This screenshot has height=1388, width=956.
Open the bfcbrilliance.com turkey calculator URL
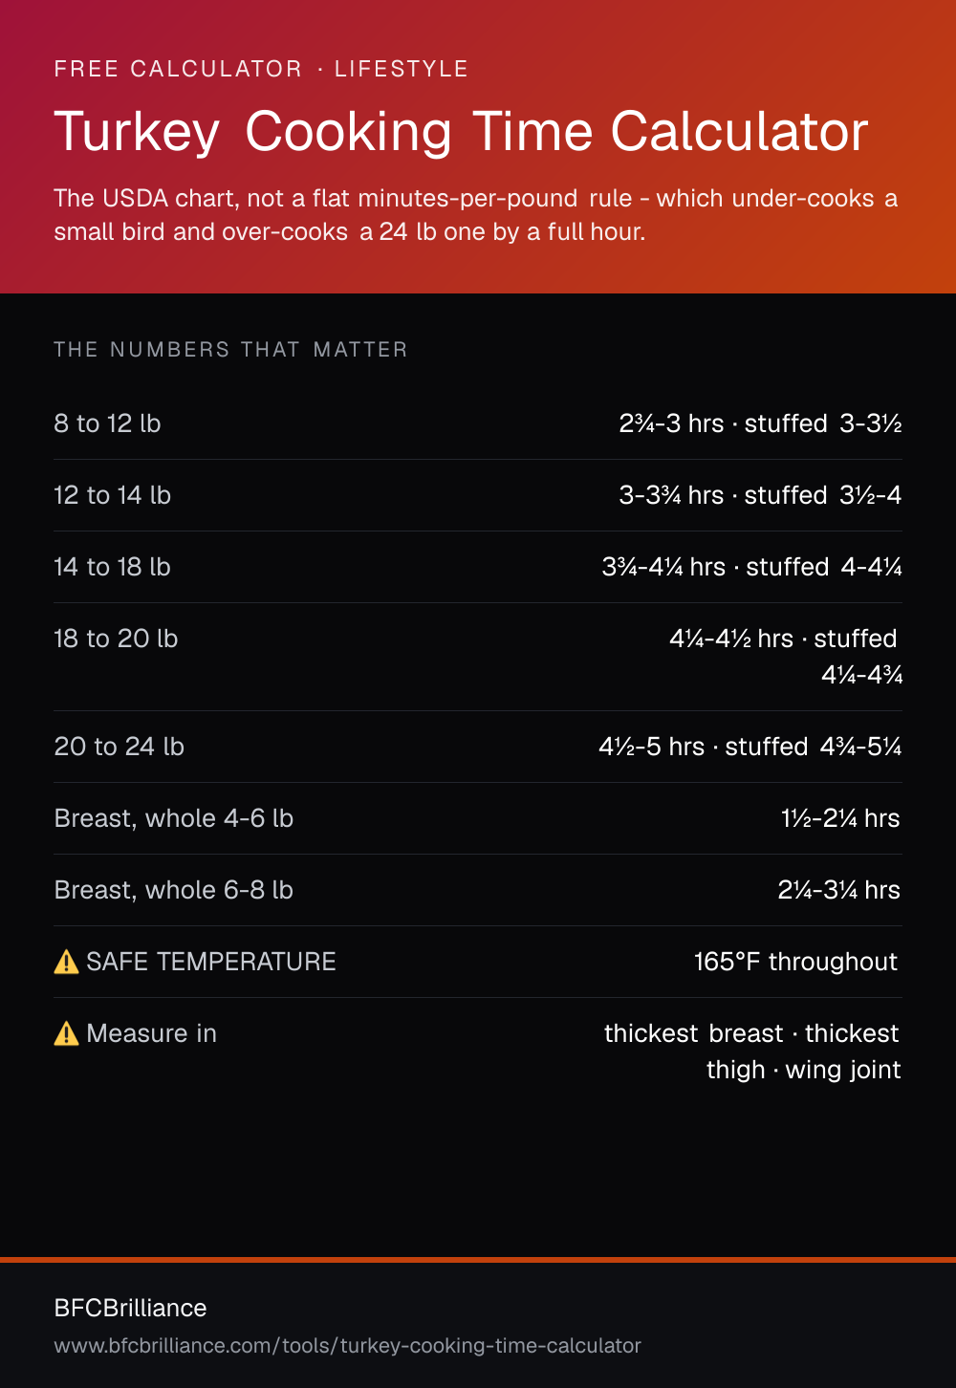coord(347,1346)
